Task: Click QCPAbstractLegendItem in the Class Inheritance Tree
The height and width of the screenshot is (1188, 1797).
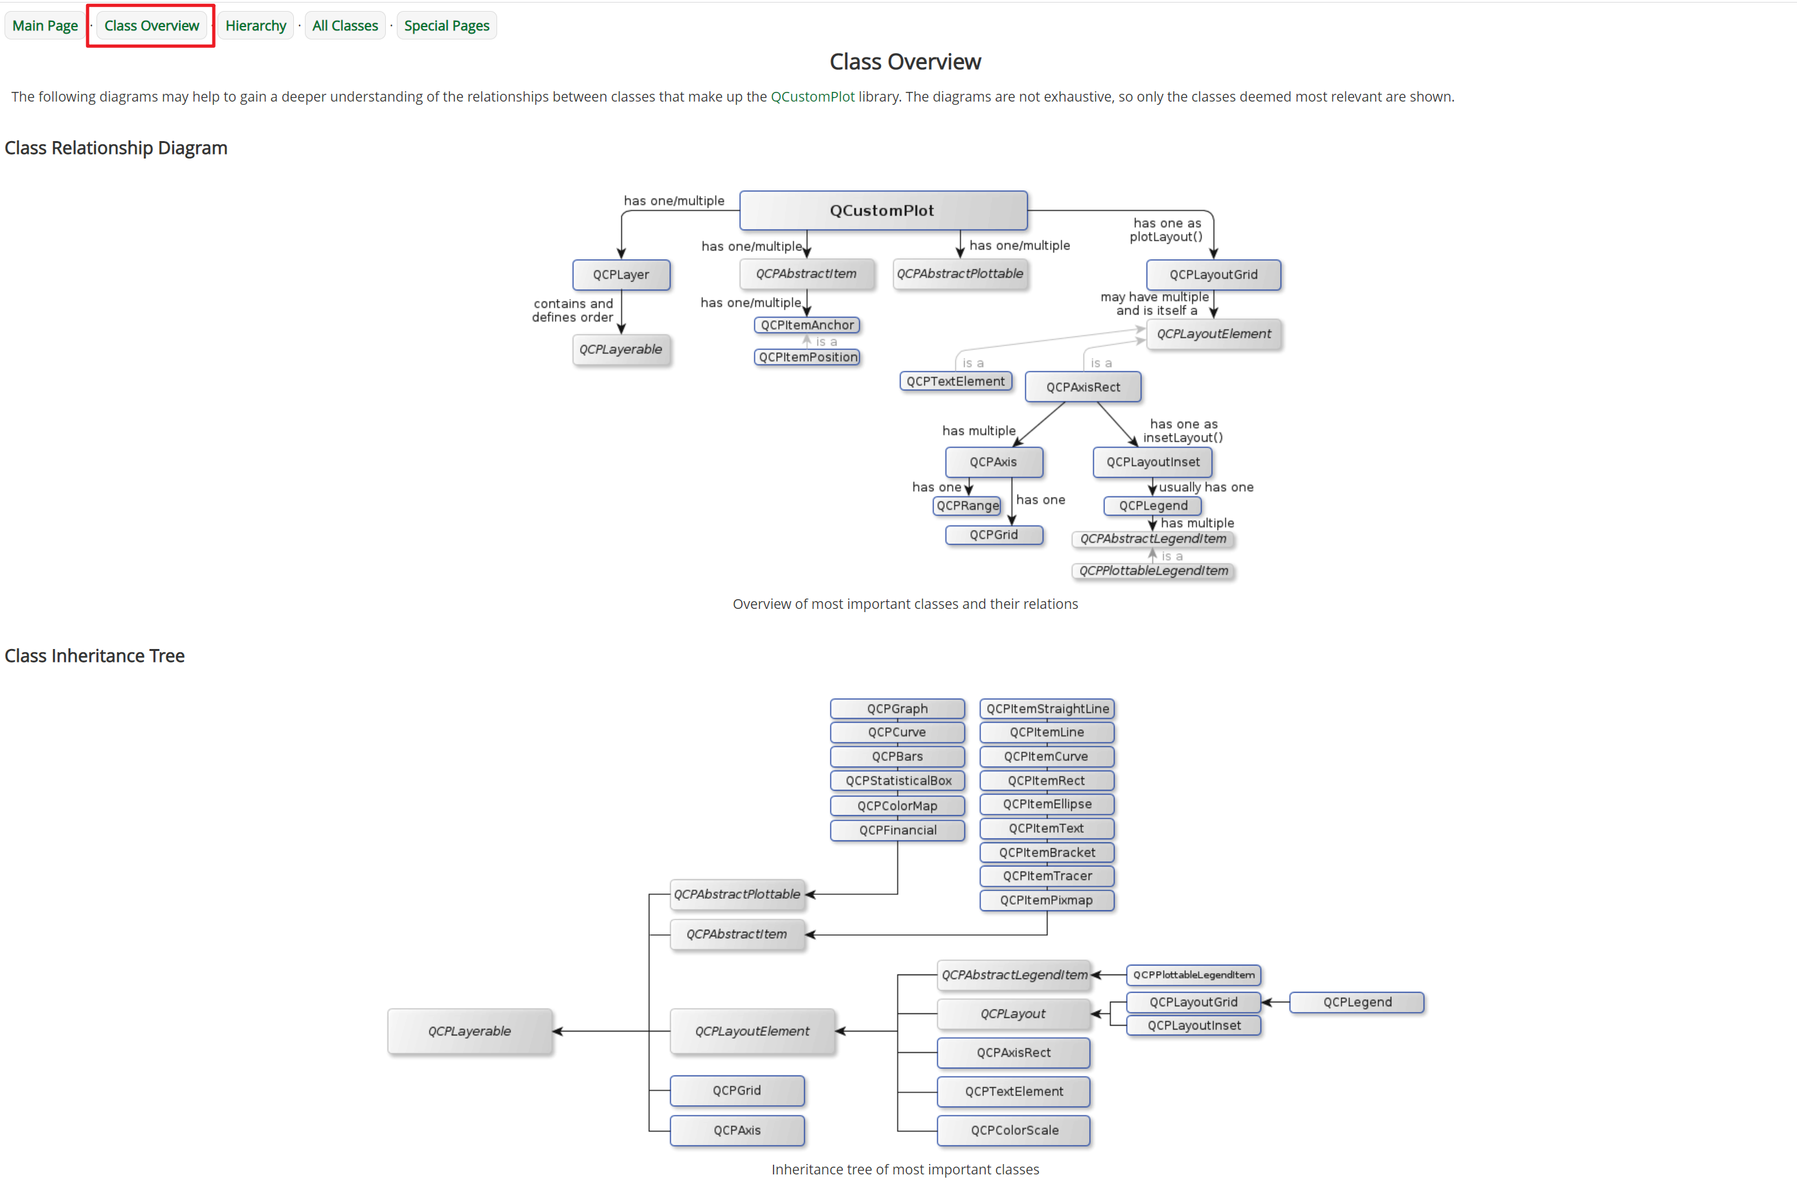Action: click(x=1014, y=975)
